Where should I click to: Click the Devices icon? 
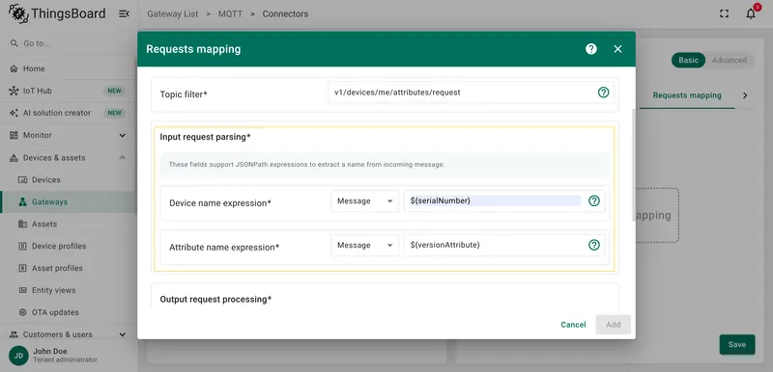coord(22,180)
